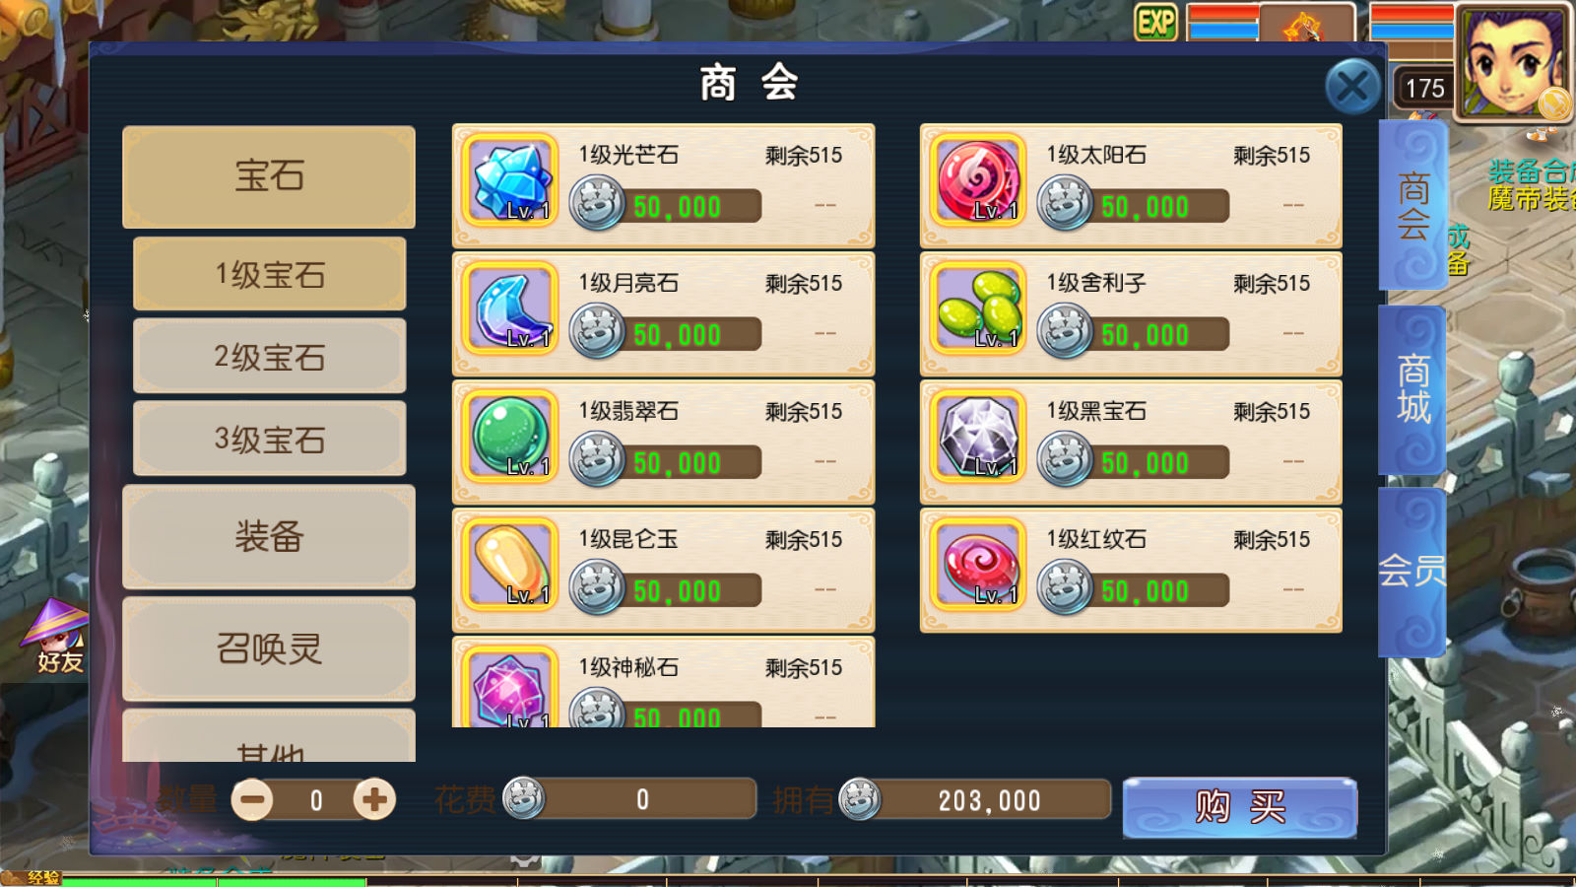Select the 3级宝石 subcategory
The height and width of the screenshot is (887, 1576).
click(x=270, y=439)
